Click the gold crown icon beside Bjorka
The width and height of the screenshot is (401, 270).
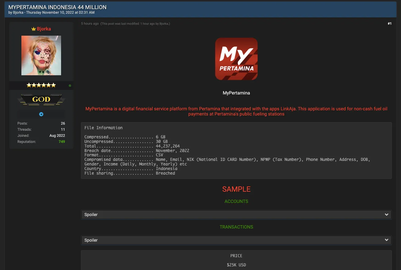[34, 29]
